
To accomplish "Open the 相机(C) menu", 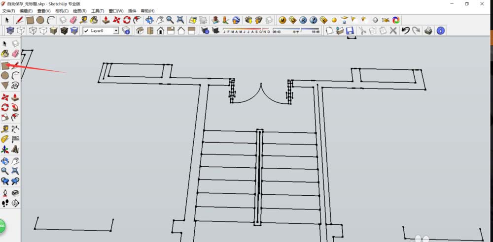I will (x=62, y=11).
